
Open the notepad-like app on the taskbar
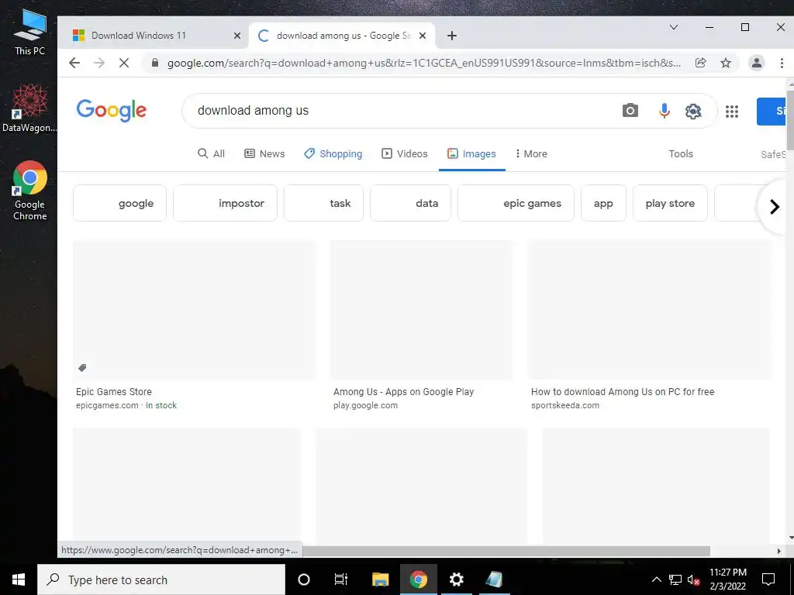coord(494,580)
